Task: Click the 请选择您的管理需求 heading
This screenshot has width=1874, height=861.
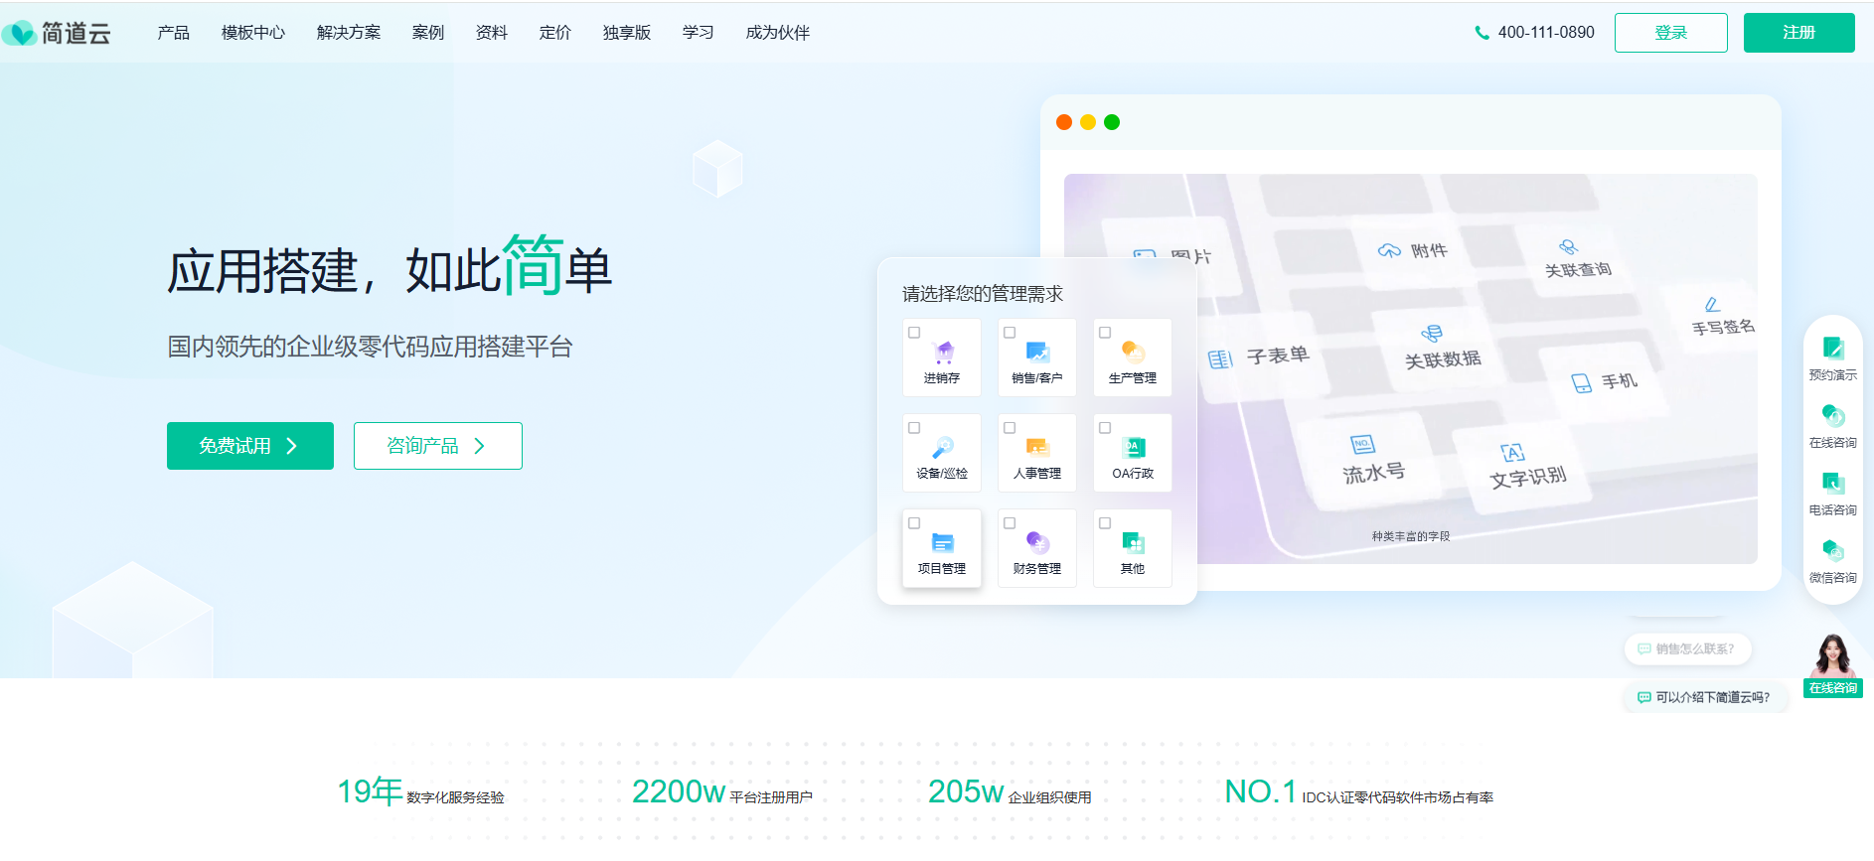Action: pos(983,294)
